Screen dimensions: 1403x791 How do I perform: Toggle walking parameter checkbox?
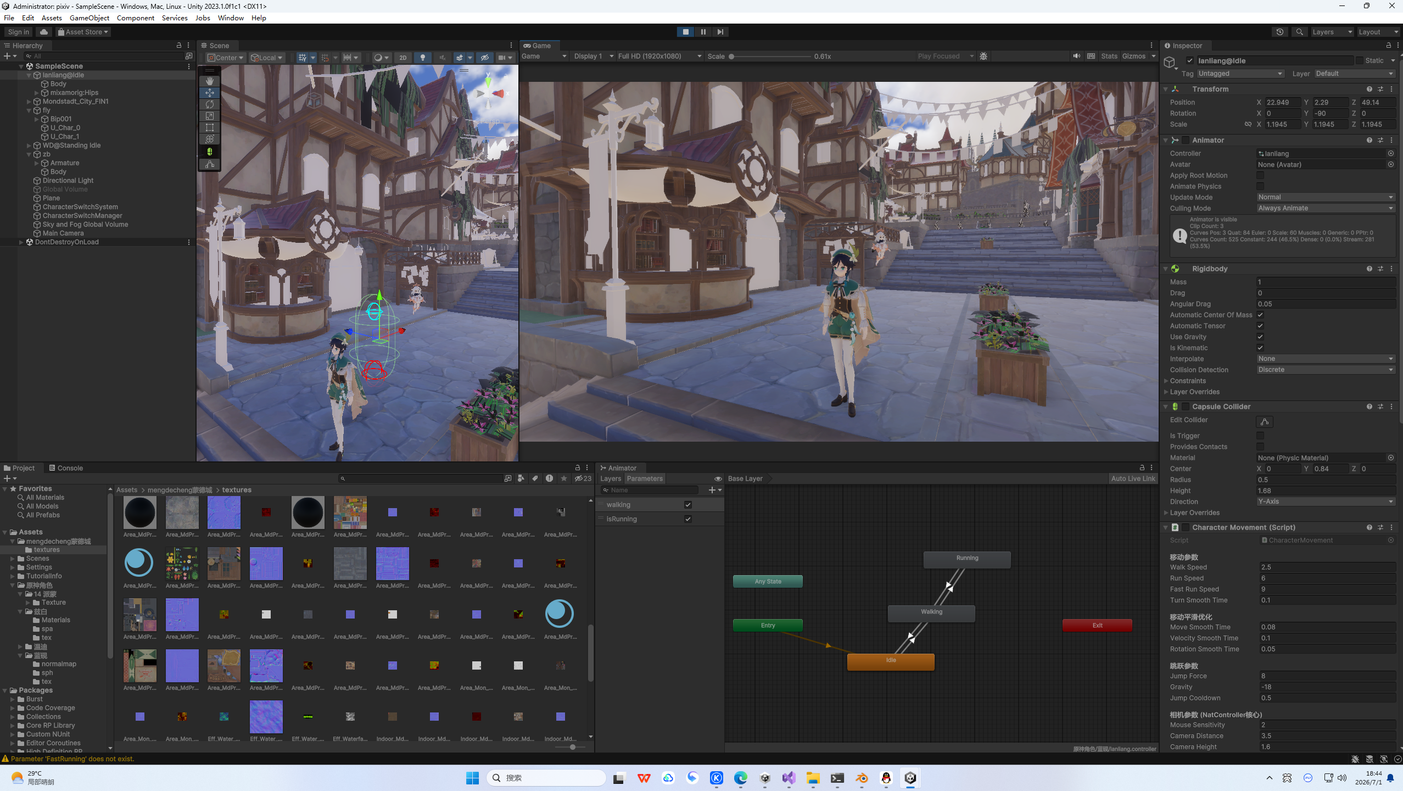pos(687,505)
